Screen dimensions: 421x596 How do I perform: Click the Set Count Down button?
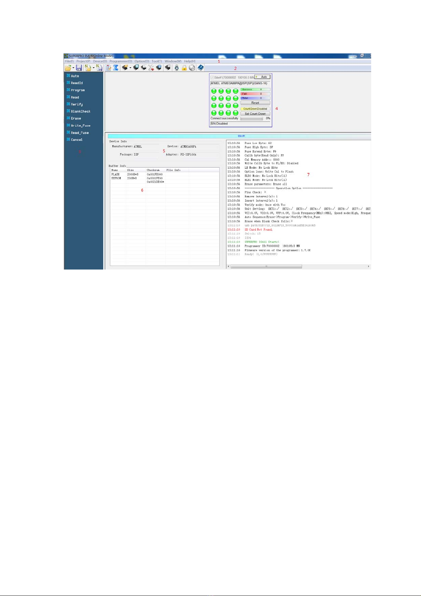[x=255, y=114]
